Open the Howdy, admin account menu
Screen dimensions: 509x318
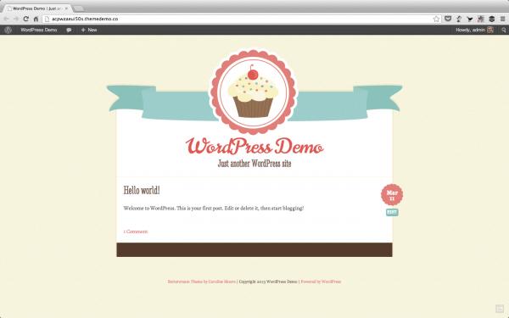(474, 30)
